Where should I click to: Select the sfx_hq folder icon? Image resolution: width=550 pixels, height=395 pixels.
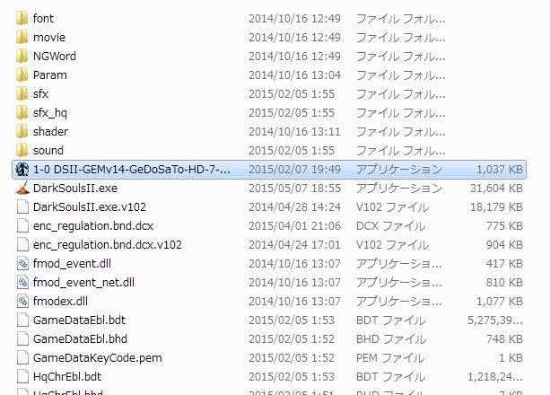pyautogui.click(x=22, y=113)
